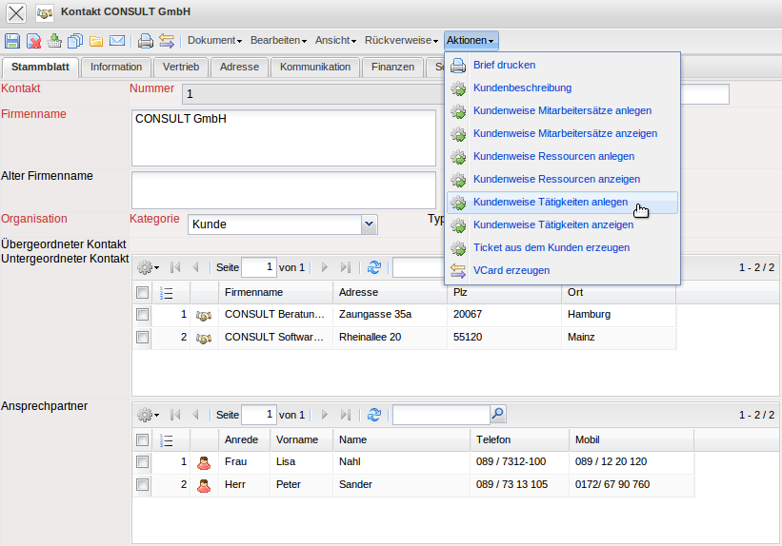The image size is (782, 546).
Task: Click the save floppy disk icon
Action: (12, 41)
